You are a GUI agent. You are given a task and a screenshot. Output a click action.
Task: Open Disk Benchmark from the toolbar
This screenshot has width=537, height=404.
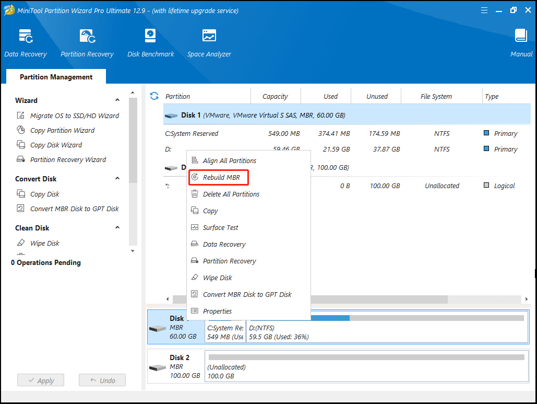coord(150,36)
